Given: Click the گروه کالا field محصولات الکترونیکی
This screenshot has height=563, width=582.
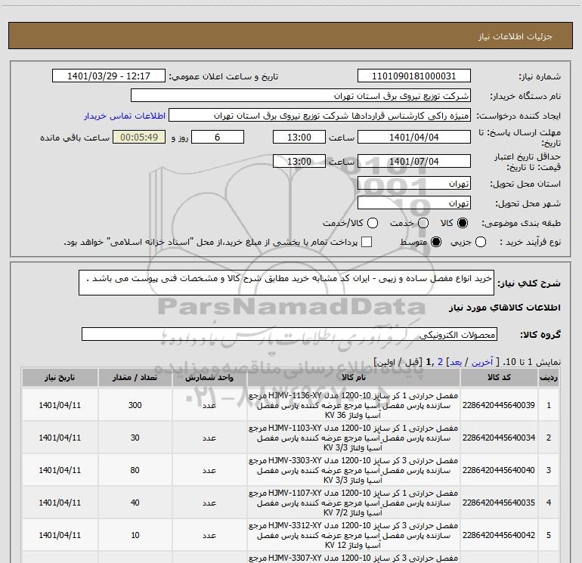Looking at the screenshot, I should pyautogui.click(x=289, y=334).
